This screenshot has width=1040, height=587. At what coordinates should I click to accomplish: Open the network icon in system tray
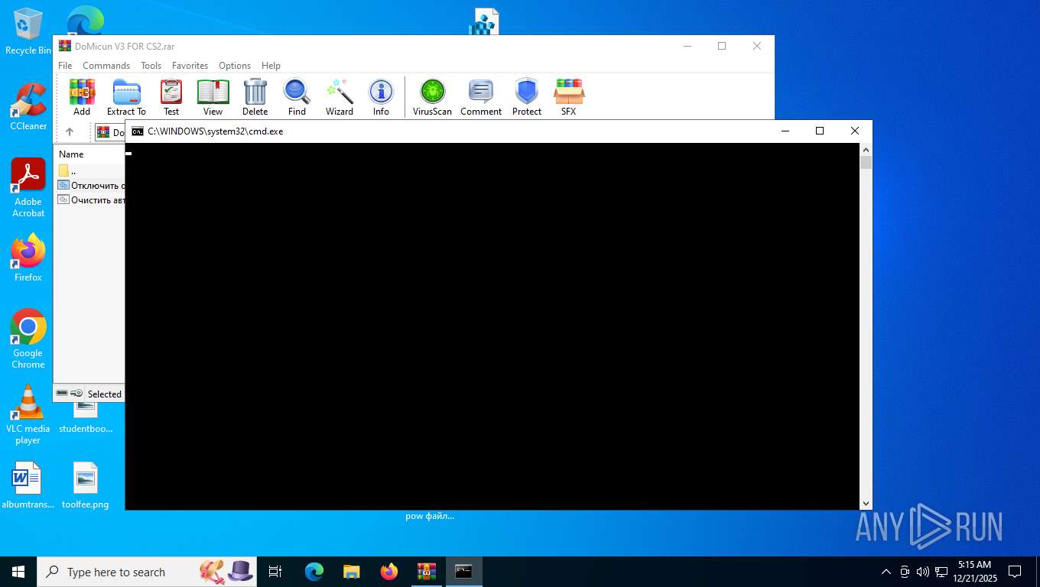[x=941, y=572]
